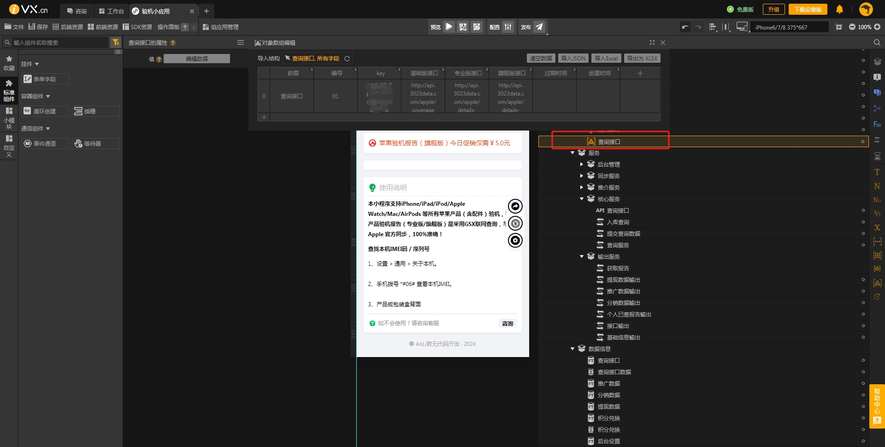Toggle the circle marker on 提现数据输出 row
The height and width of the screenshot is (447, 885).
(x=863, y=280)
